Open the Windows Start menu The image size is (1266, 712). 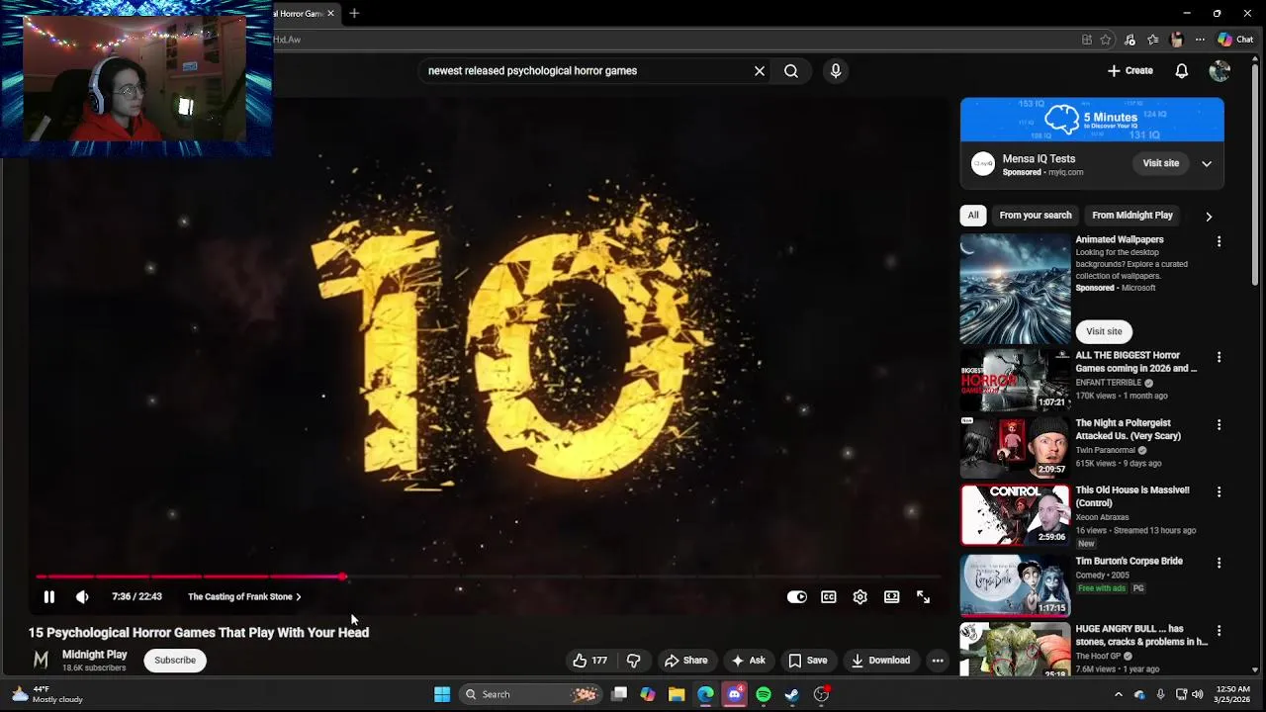coord(442,694)
